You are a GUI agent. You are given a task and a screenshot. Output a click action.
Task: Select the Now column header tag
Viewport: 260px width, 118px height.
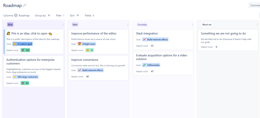coord(10,25)
